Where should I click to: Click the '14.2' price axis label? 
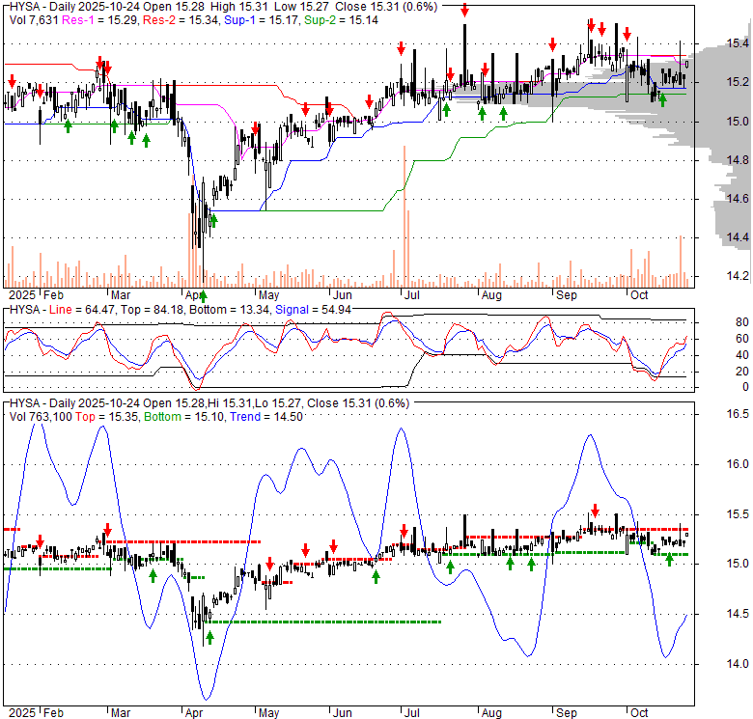point(738,276)
